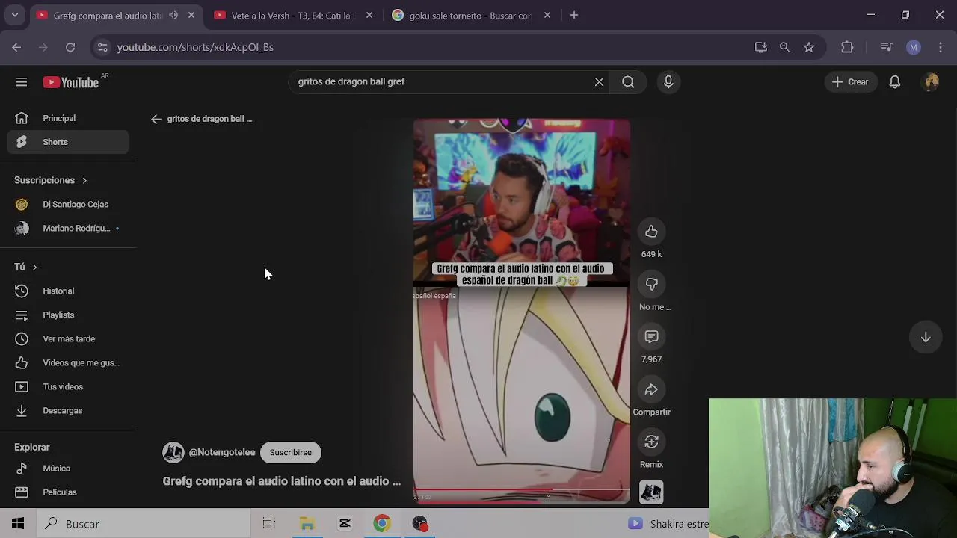This screenshot has height=538, width=957.
Task: Seek on the short's red progress bar
Action: coord(521,490)
